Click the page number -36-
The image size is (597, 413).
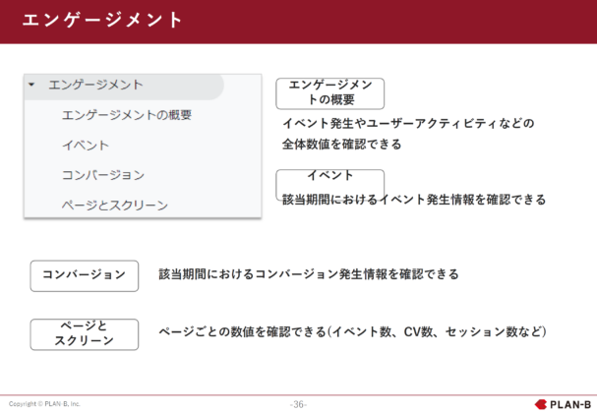(298, 403)
